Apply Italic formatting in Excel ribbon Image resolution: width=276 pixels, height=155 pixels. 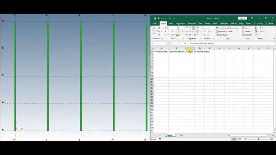[x=169, y=31]
